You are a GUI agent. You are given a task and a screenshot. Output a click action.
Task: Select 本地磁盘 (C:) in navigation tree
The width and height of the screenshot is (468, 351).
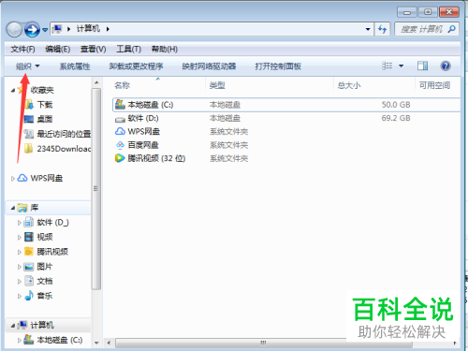click(x=60, y=340)
